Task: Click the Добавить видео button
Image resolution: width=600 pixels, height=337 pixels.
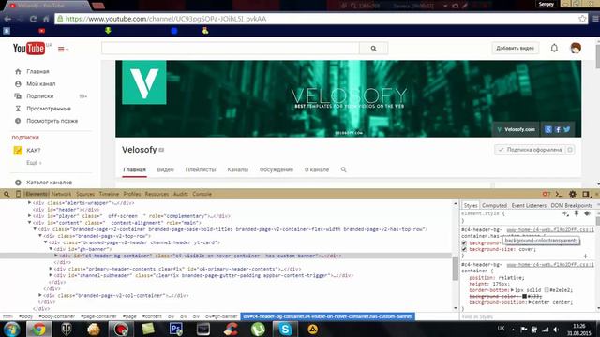Action: click(x=515, y=48)
